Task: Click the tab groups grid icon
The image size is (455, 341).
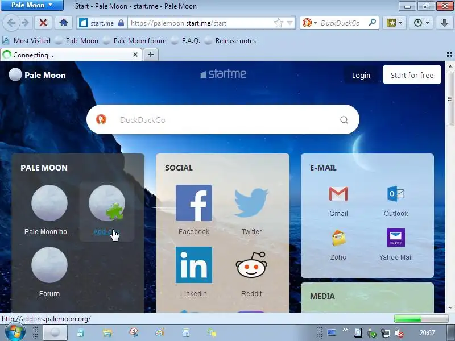Action: [449, 55]
